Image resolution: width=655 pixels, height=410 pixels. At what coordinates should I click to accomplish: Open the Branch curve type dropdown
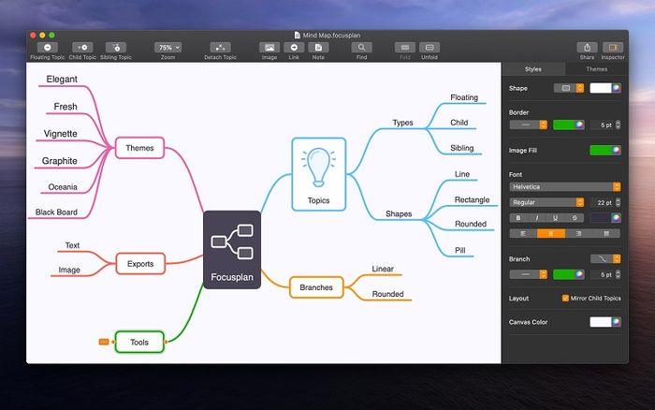(605, 258)
